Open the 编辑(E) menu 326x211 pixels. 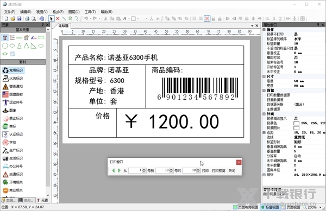tap(26, 12)
